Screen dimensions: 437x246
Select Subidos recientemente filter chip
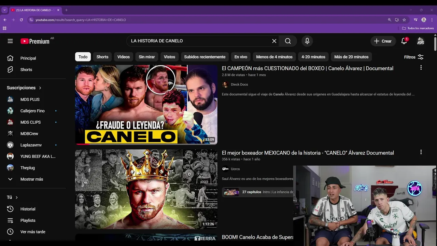point(205,57)
